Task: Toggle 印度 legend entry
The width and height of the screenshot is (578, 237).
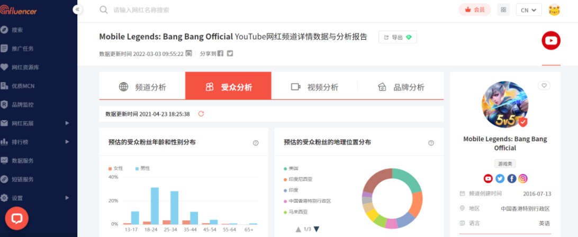Action: tap(291, 190)
